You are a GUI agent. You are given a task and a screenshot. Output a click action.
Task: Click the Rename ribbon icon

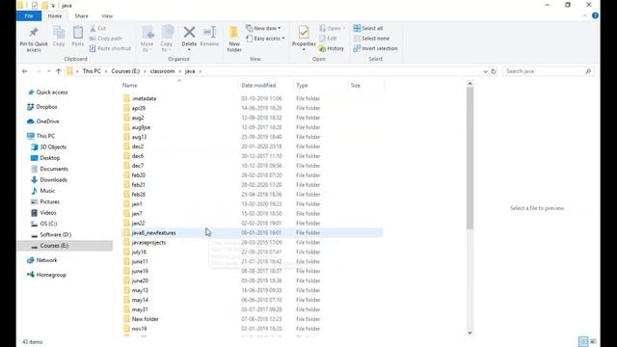[209, 37]
